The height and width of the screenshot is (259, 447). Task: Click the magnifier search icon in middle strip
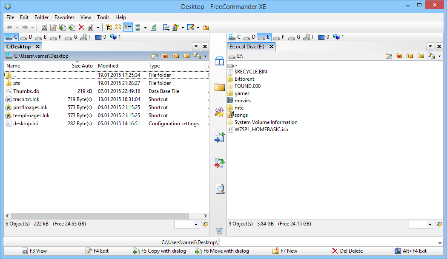220,189
